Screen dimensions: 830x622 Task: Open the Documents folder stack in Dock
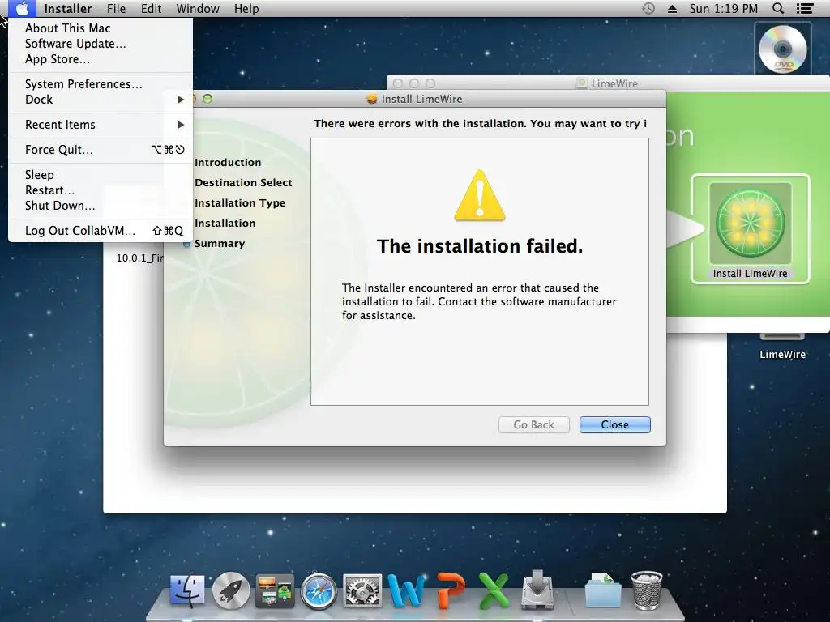click(x=603, y=590)
